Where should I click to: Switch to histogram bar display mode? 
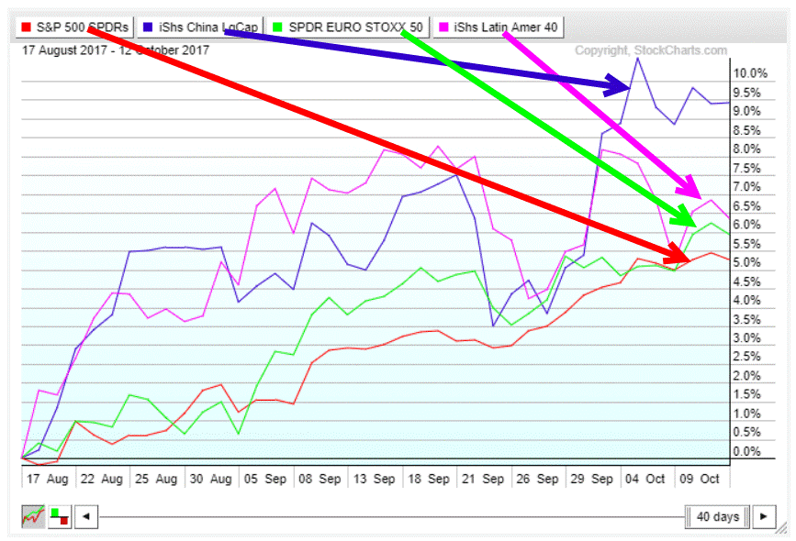(x=58, y=517)
